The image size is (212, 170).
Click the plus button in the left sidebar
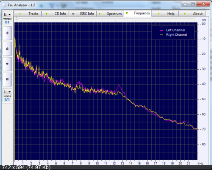tap(7, 33)
